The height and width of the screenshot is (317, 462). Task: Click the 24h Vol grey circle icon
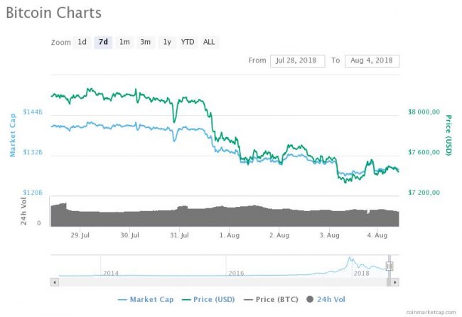click(311, 299)
